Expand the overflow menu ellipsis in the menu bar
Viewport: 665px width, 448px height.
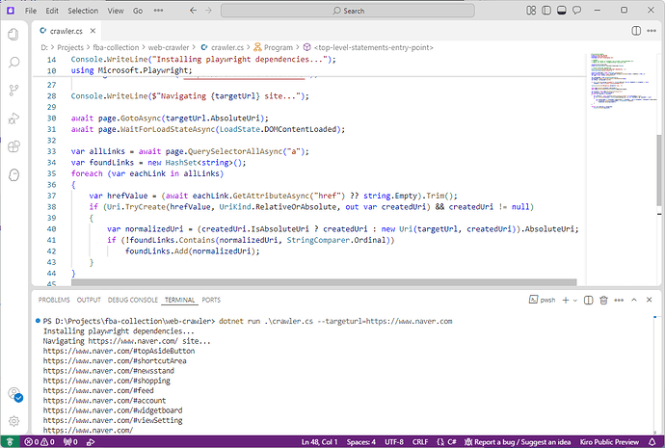click(158, 11)
